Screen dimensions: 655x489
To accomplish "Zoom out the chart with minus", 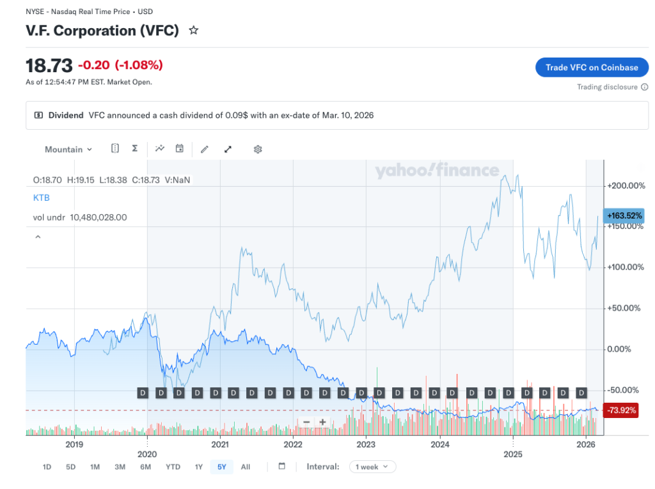I will (306, 422).
